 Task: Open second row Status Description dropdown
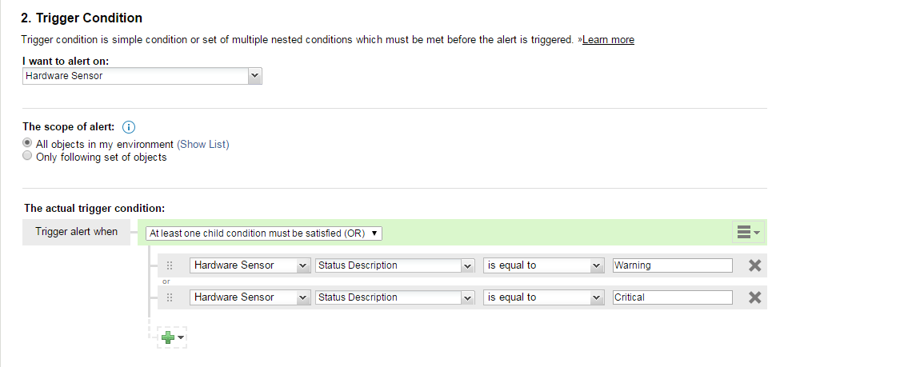tap(394, 297)
